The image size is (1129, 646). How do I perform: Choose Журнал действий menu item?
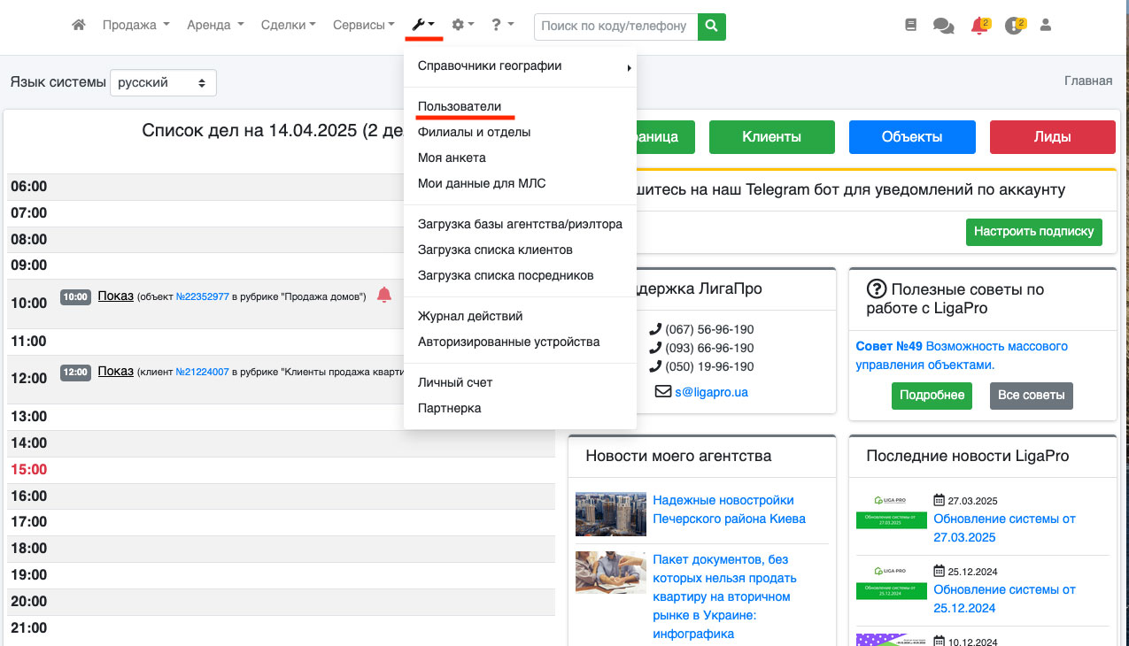pos(470,316)
